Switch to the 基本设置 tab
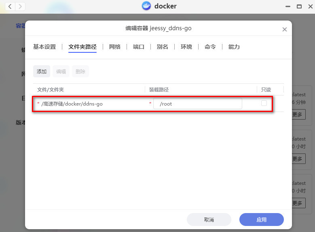The image size is (315, 232). pyautogui.click(x=44, y=47)
